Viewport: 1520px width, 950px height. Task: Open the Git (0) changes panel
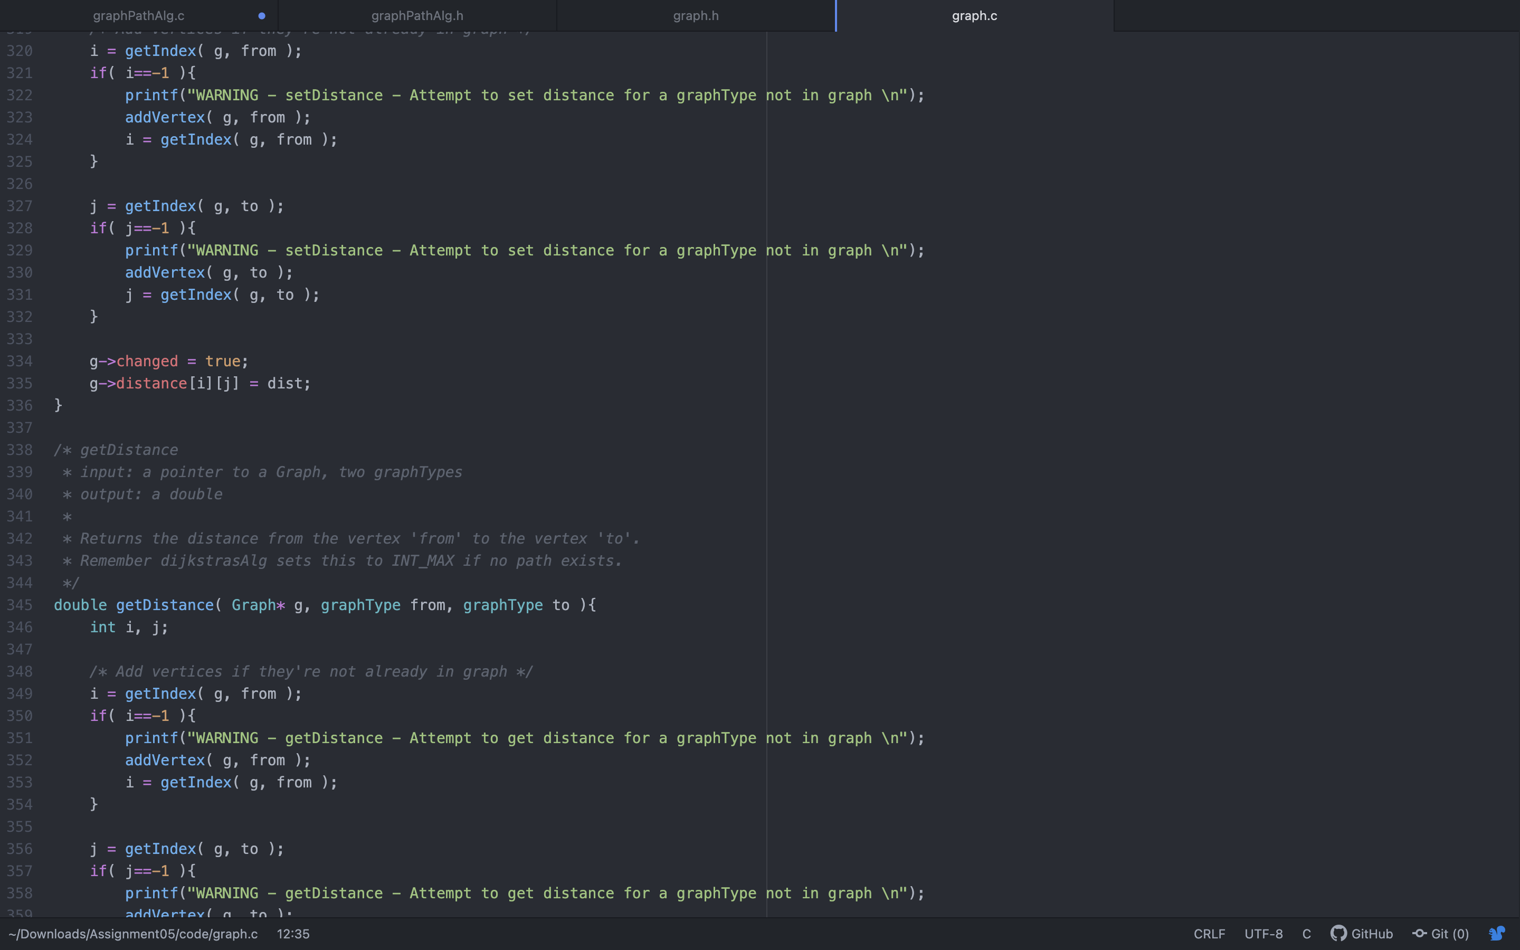coord(1441,934)
